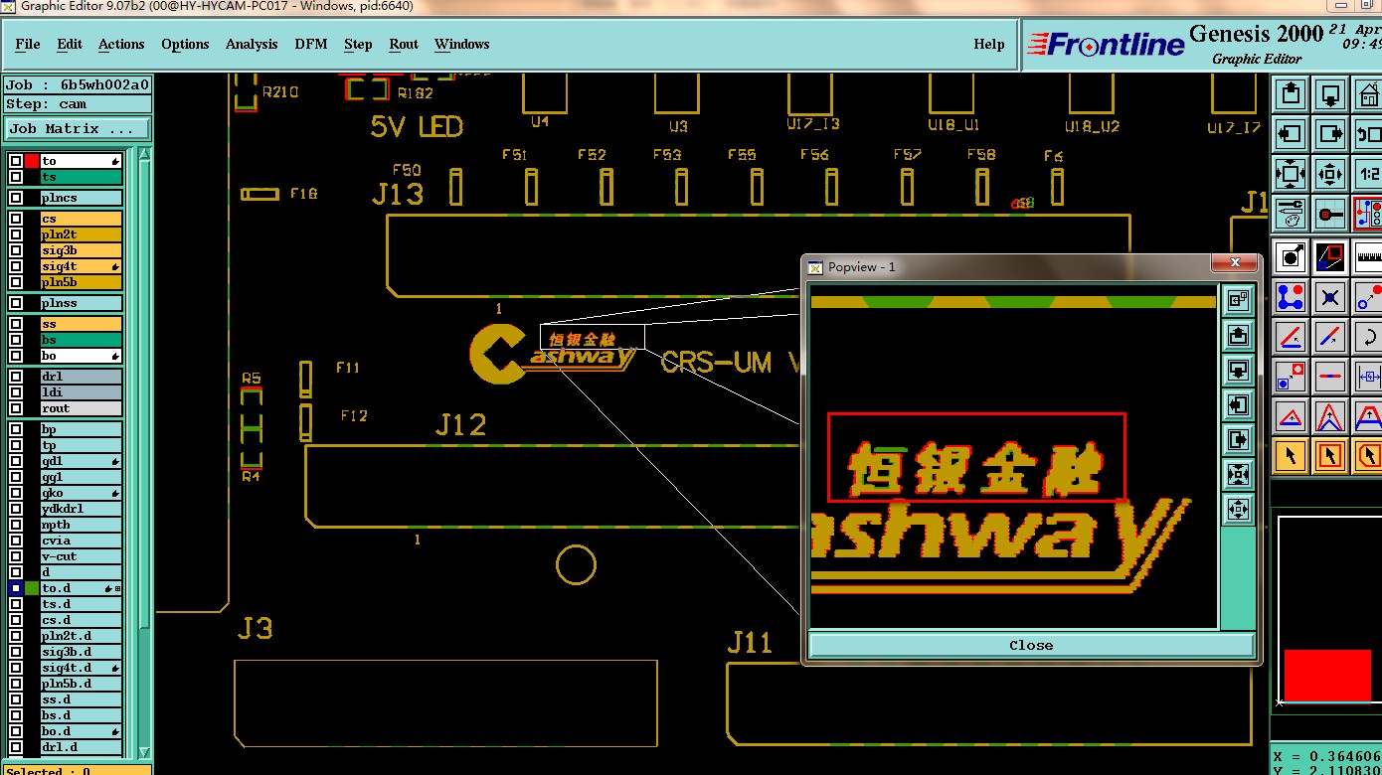The width and height of the screenshot is (1382, 775).
Task: Click the red-outlined feature display icon
Action: coord(1368,213)
